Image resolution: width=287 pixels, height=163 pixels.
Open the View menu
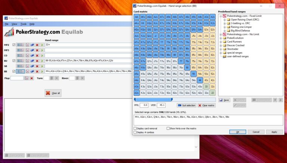14,24
